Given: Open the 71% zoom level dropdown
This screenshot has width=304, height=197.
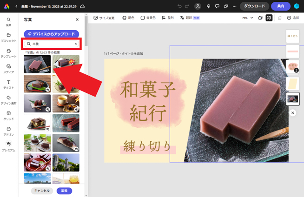Looking at the screenshot, I should point(247,18).
